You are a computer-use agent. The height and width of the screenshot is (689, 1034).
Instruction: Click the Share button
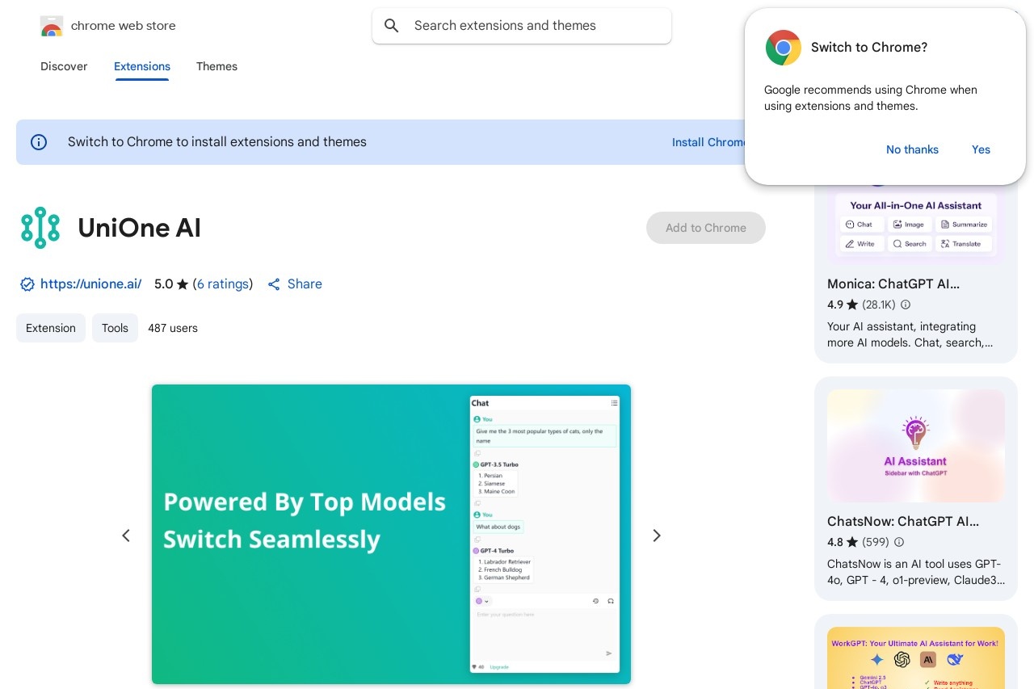tap(295, 284)
